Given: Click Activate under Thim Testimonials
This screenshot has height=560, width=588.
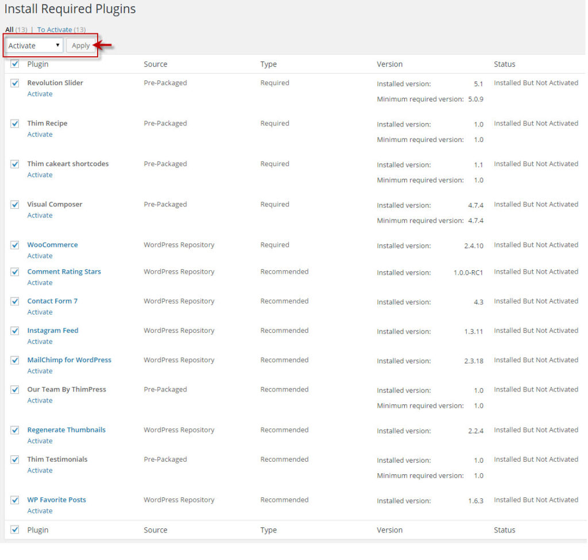Looking at the screenshot, I should click(40, 470).
